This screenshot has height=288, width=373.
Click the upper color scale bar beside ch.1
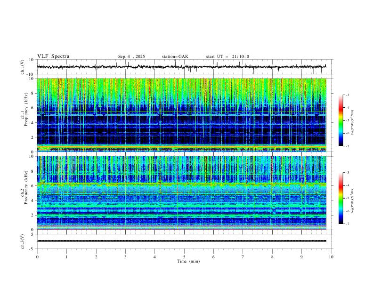pos(341,120)
